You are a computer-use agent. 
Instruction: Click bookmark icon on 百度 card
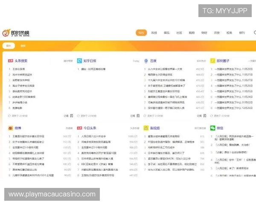[205, 116]
